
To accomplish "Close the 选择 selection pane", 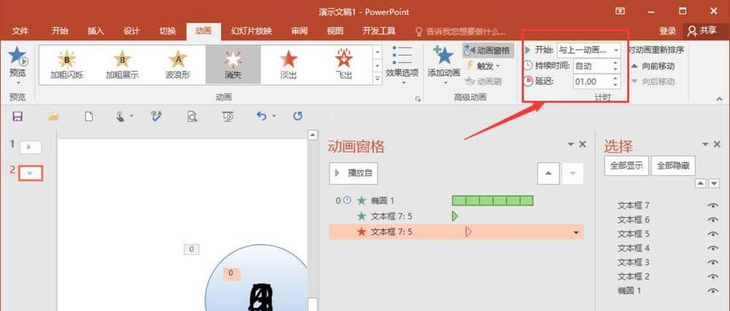I will tap(717, 145).
